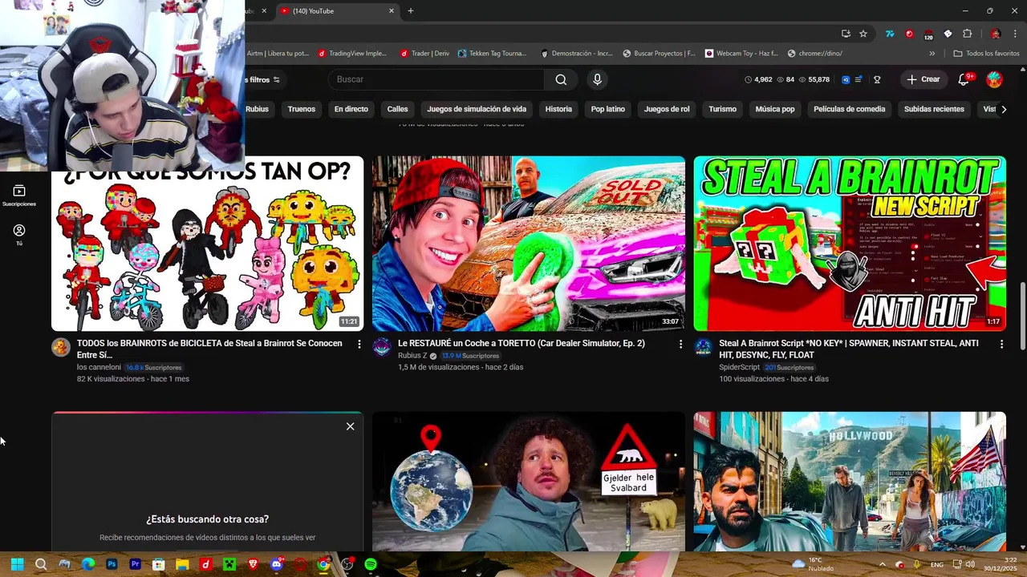Click the page vertical scrollbar thumb
This screenshot has width=1027, height=577.
(x=1022, y=316)
